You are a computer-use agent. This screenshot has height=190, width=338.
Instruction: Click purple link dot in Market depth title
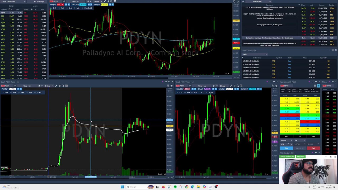[x=309, y=82]
